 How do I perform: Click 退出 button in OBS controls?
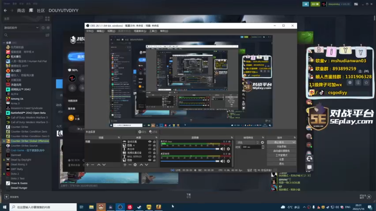click(x=281, y=164)
